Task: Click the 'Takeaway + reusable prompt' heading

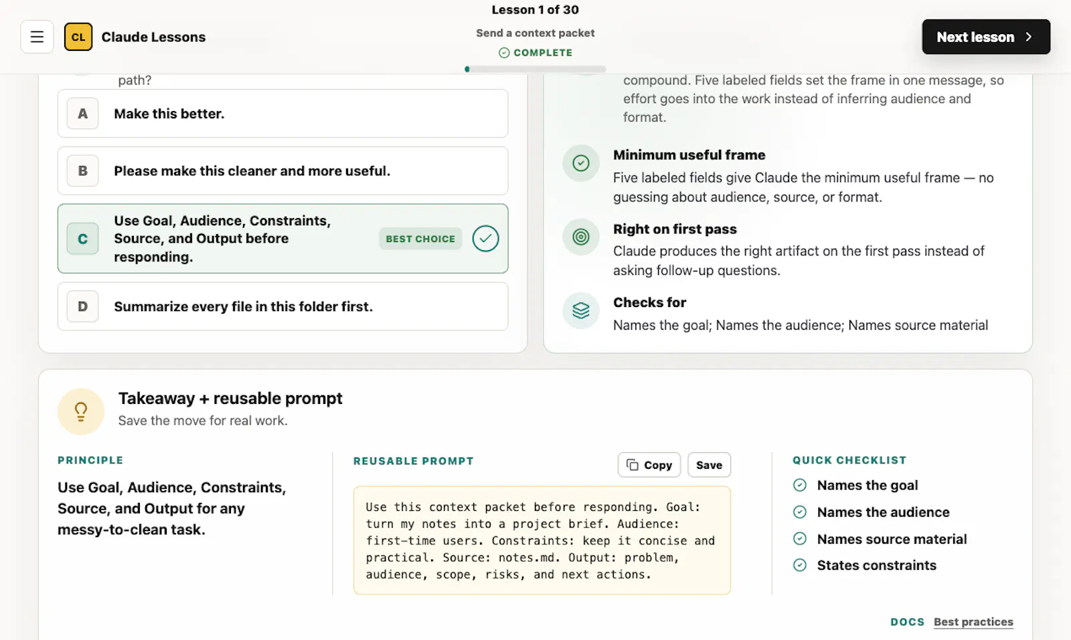Action: 230,399
